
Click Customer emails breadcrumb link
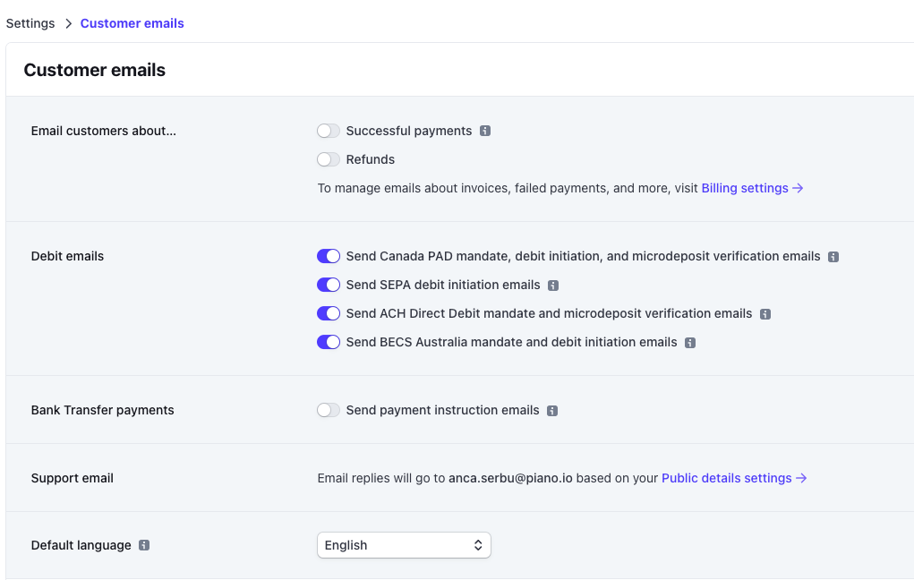click(x=132, y=23)
